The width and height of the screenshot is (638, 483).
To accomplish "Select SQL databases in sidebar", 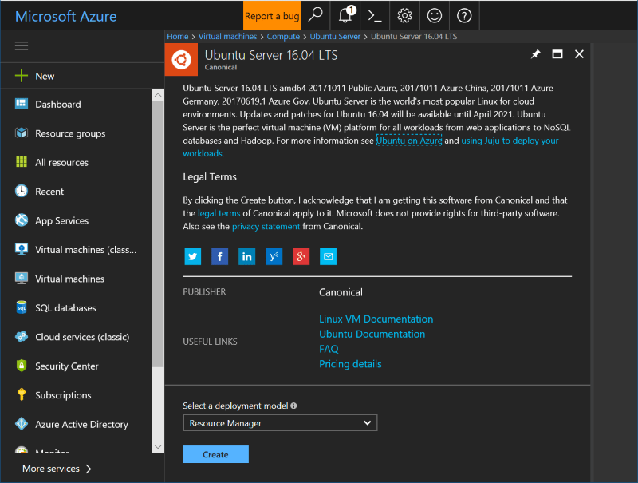I will click(x=65, y=308).
